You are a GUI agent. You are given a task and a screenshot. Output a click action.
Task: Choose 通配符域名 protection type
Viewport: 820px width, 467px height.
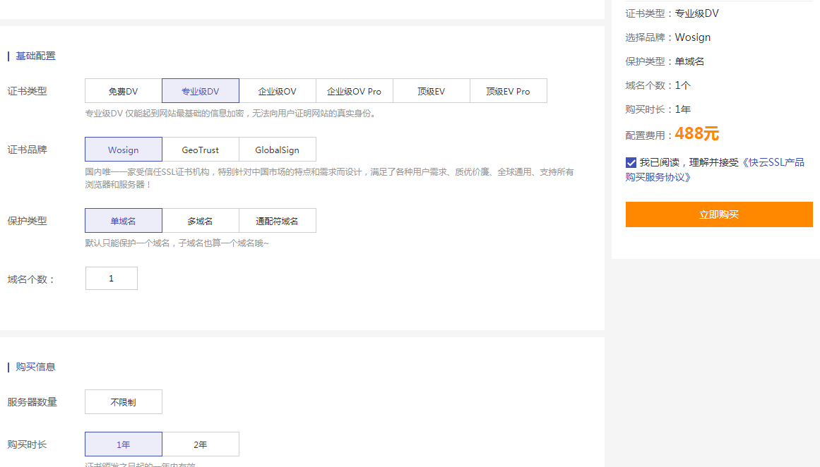(278, 220)
